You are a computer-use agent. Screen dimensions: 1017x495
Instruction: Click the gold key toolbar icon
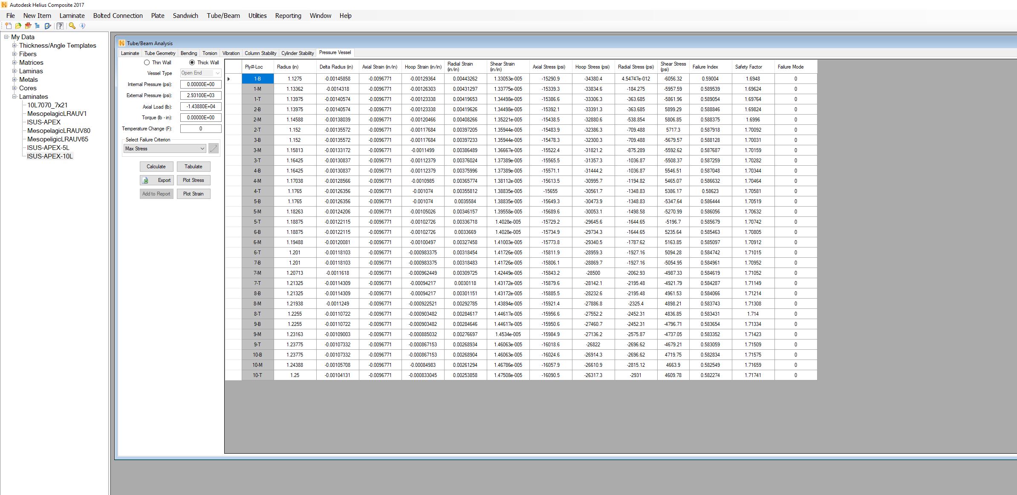[x=72, y=26]
